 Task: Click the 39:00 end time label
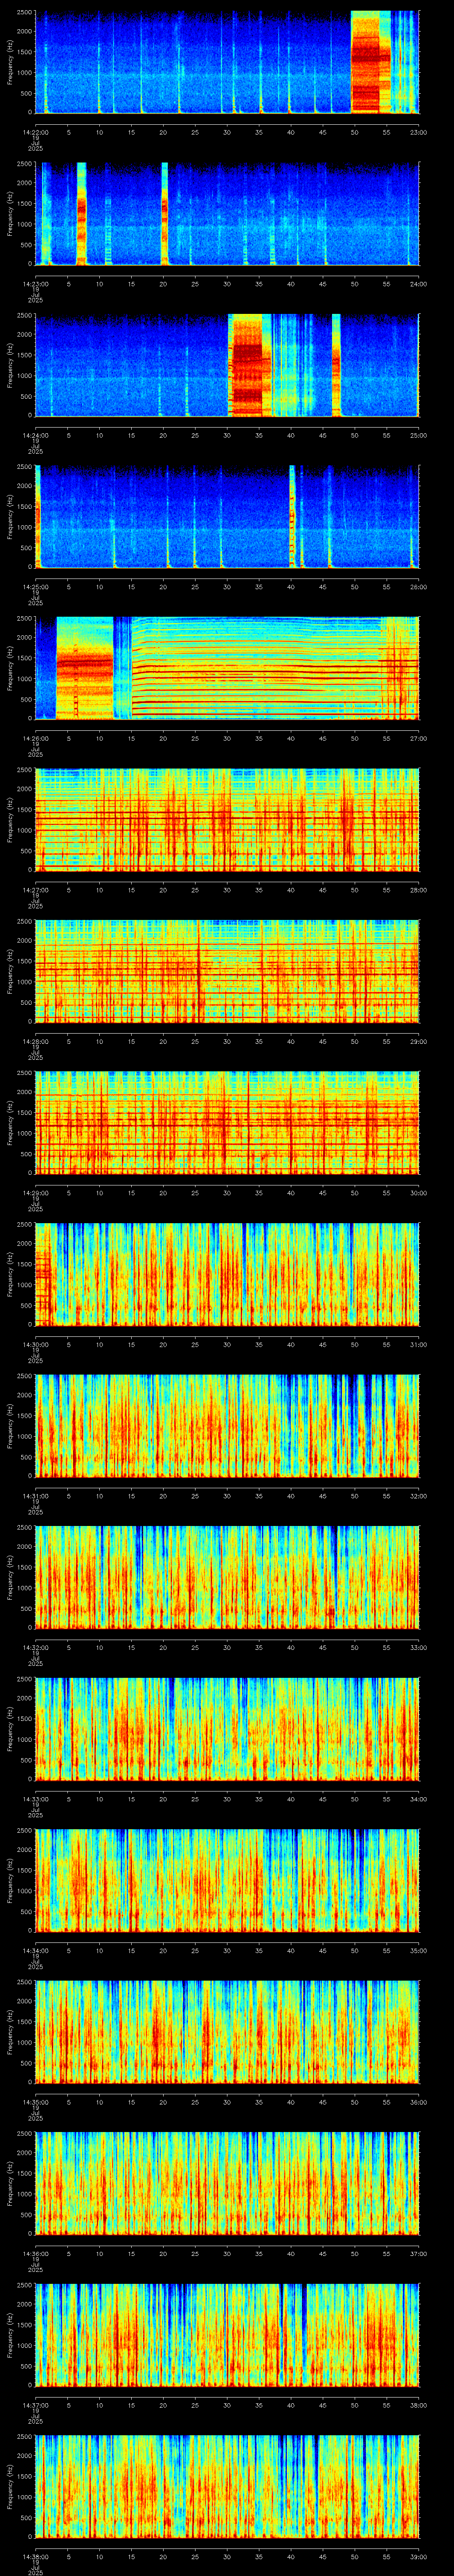[418, 2556]
